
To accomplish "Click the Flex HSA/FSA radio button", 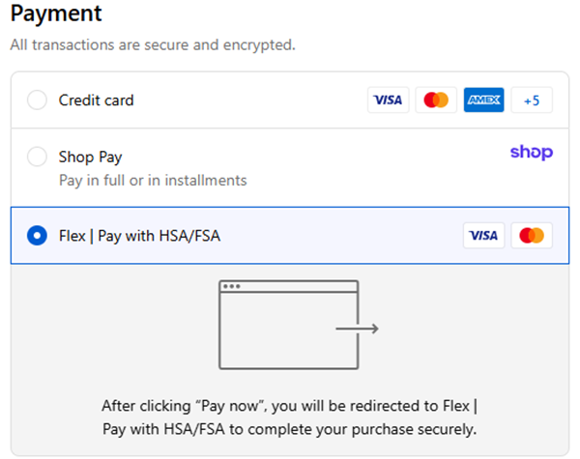I will tap(37, 235).
